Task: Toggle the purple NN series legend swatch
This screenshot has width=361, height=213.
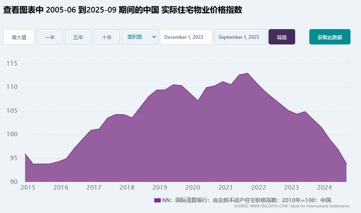Action: (x=157, y=200)
